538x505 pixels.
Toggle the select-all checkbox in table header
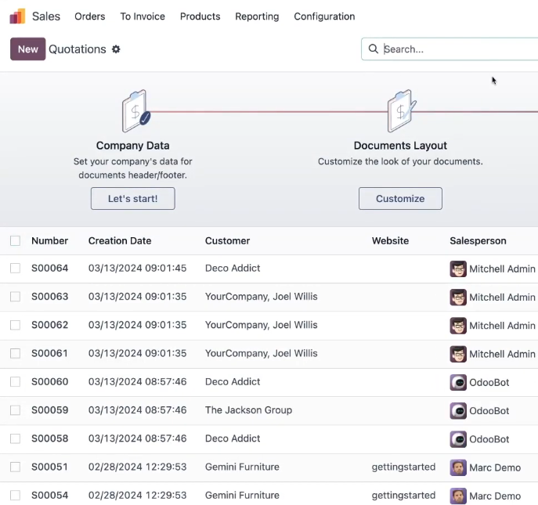(15, 240)
